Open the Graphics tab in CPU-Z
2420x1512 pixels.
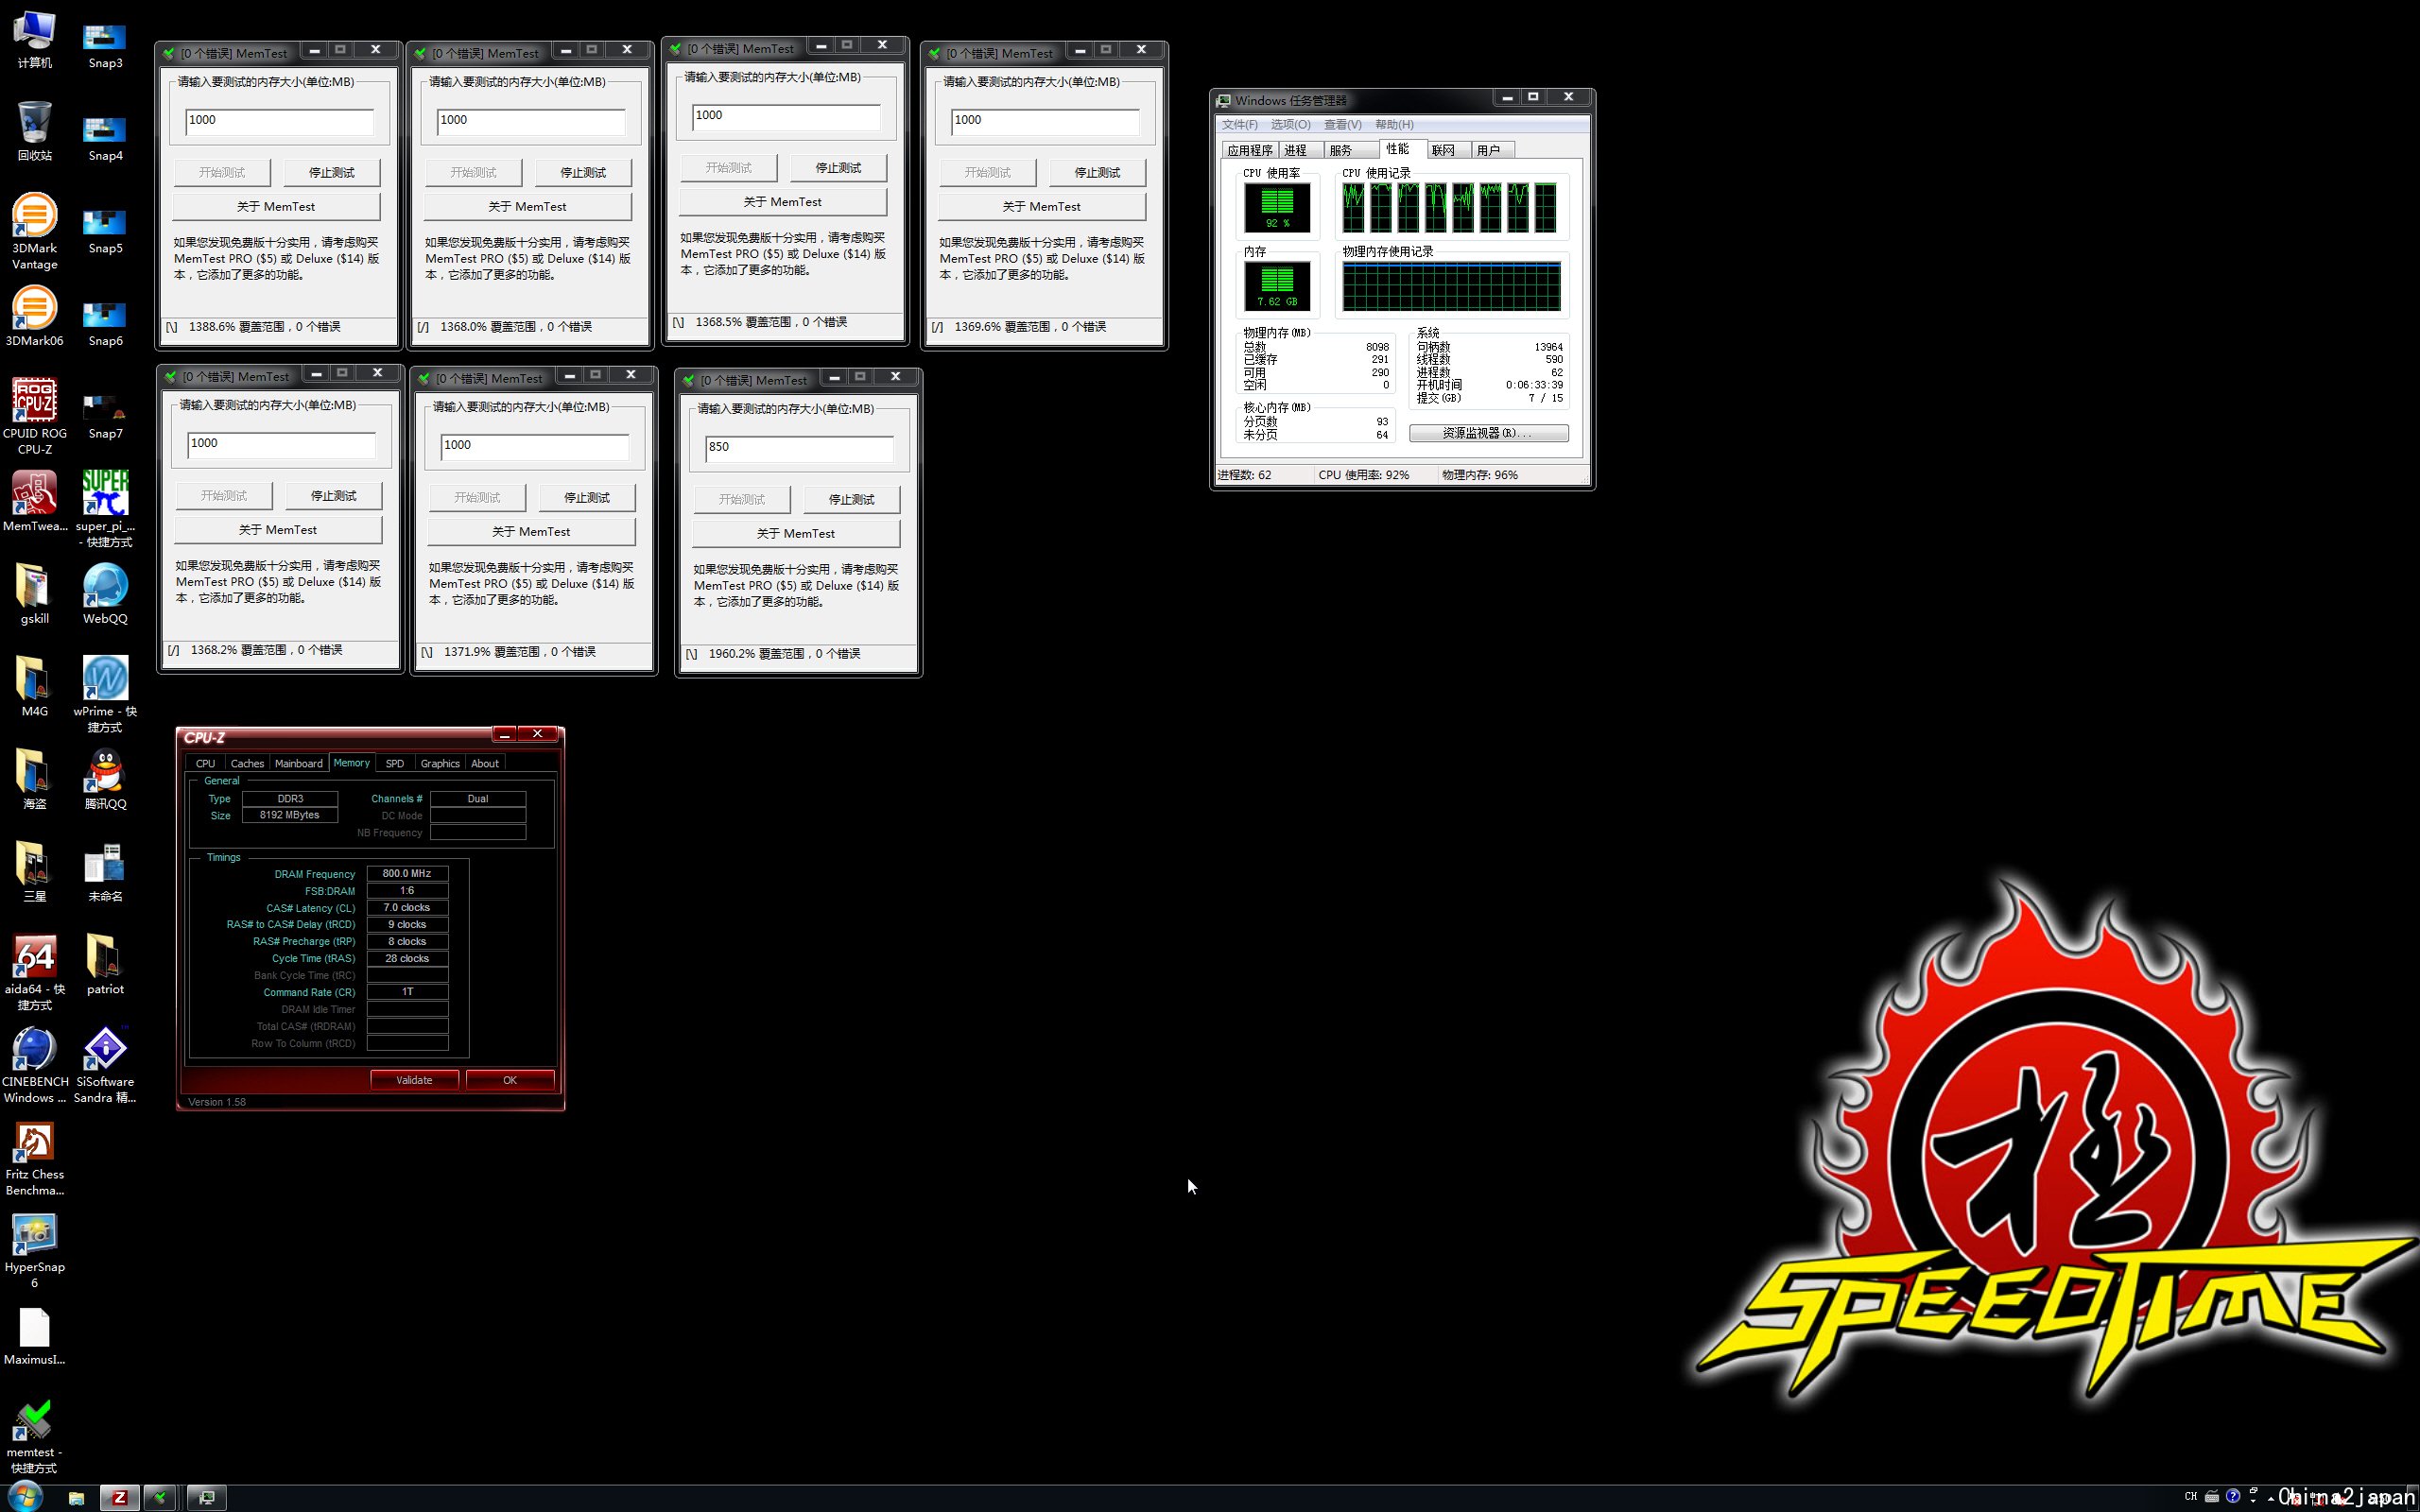(x=440, y=763)
